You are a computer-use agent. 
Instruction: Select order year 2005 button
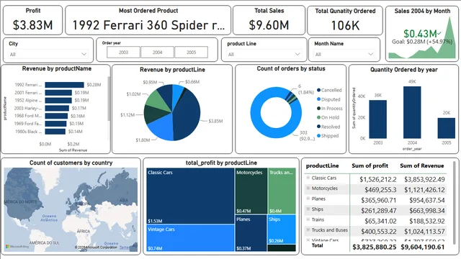pyautogui.click(x=191, y=53)
